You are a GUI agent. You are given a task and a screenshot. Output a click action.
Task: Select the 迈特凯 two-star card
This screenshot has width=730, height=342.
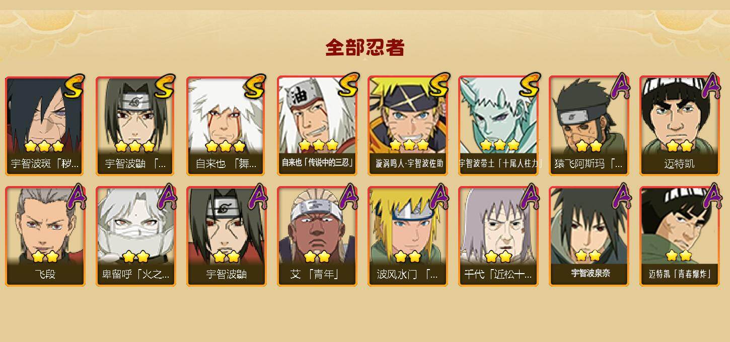pos(680,126)
